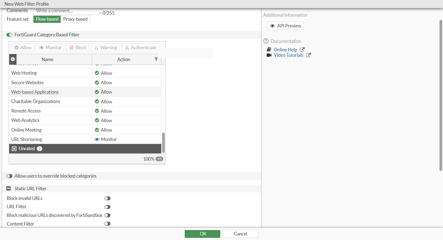The width and height of the screenshot is (443, 240).
Task: Click the URL Shortening monitor eye icon
Action: pos(97,139)
